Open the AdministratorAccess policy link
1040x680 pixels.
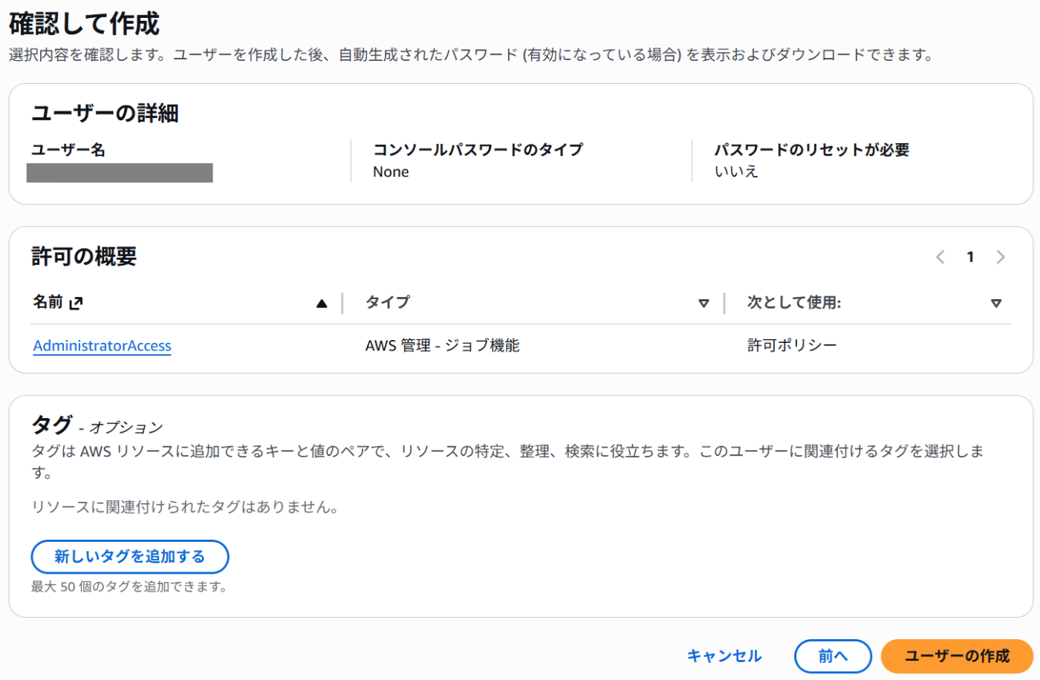(102, 345)
